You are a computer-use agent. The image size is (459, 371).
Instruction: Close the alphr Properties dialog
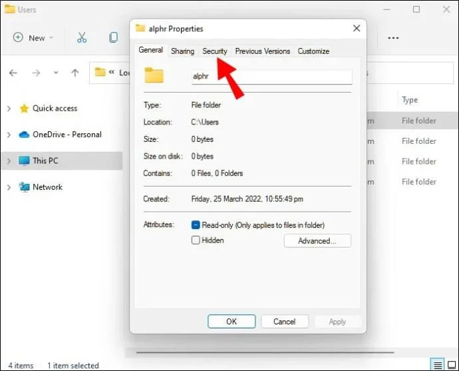357,29
